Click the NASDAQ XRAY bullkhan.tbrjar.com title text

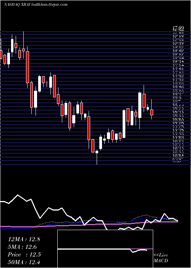click(x=36, y=5)
